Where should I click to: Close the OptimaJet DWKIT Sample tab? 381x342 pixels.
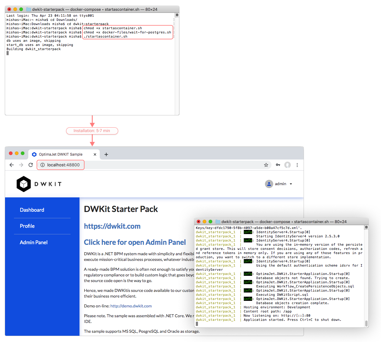tap(95, 154)
